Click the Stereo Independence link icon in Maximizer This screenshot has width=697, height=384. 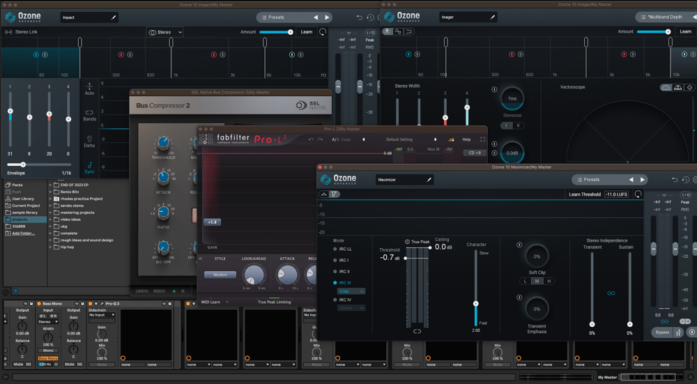611,293
